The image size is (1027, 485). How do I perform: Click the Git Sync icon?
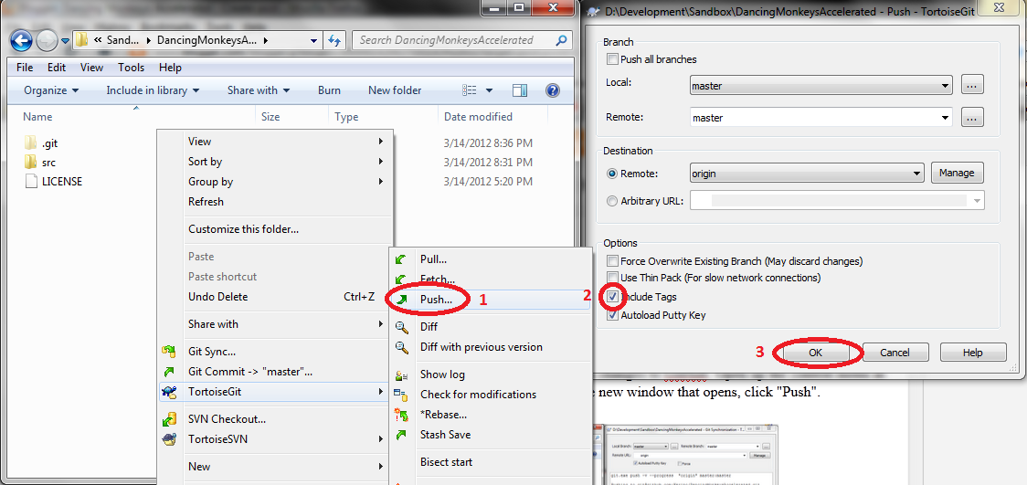click(x=170, y=352)
